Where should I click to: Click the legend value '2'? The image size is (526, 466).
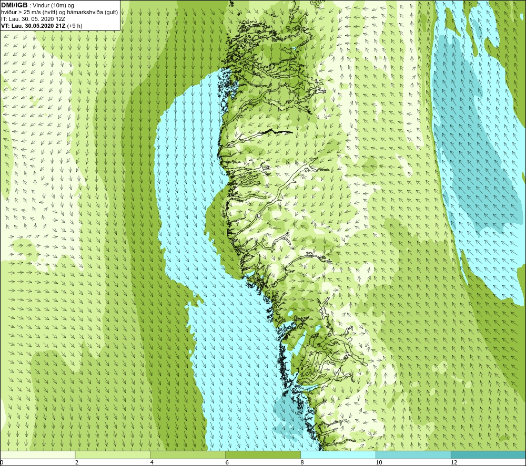coord(77,462)
